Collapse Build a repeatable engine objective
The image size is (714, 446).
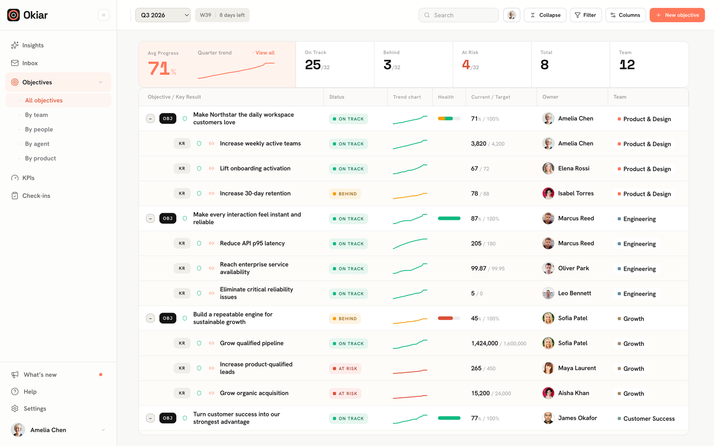click(x=150, y=318)
